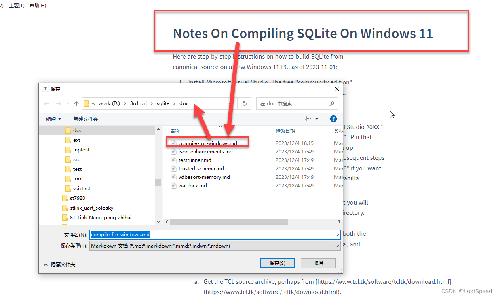Click the folder tree vertical scrollbar thumb

(158, 182)
